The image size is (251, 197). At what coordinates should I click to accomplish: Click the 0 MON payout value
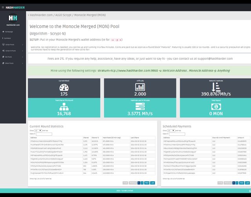click(x=216, y=114)
